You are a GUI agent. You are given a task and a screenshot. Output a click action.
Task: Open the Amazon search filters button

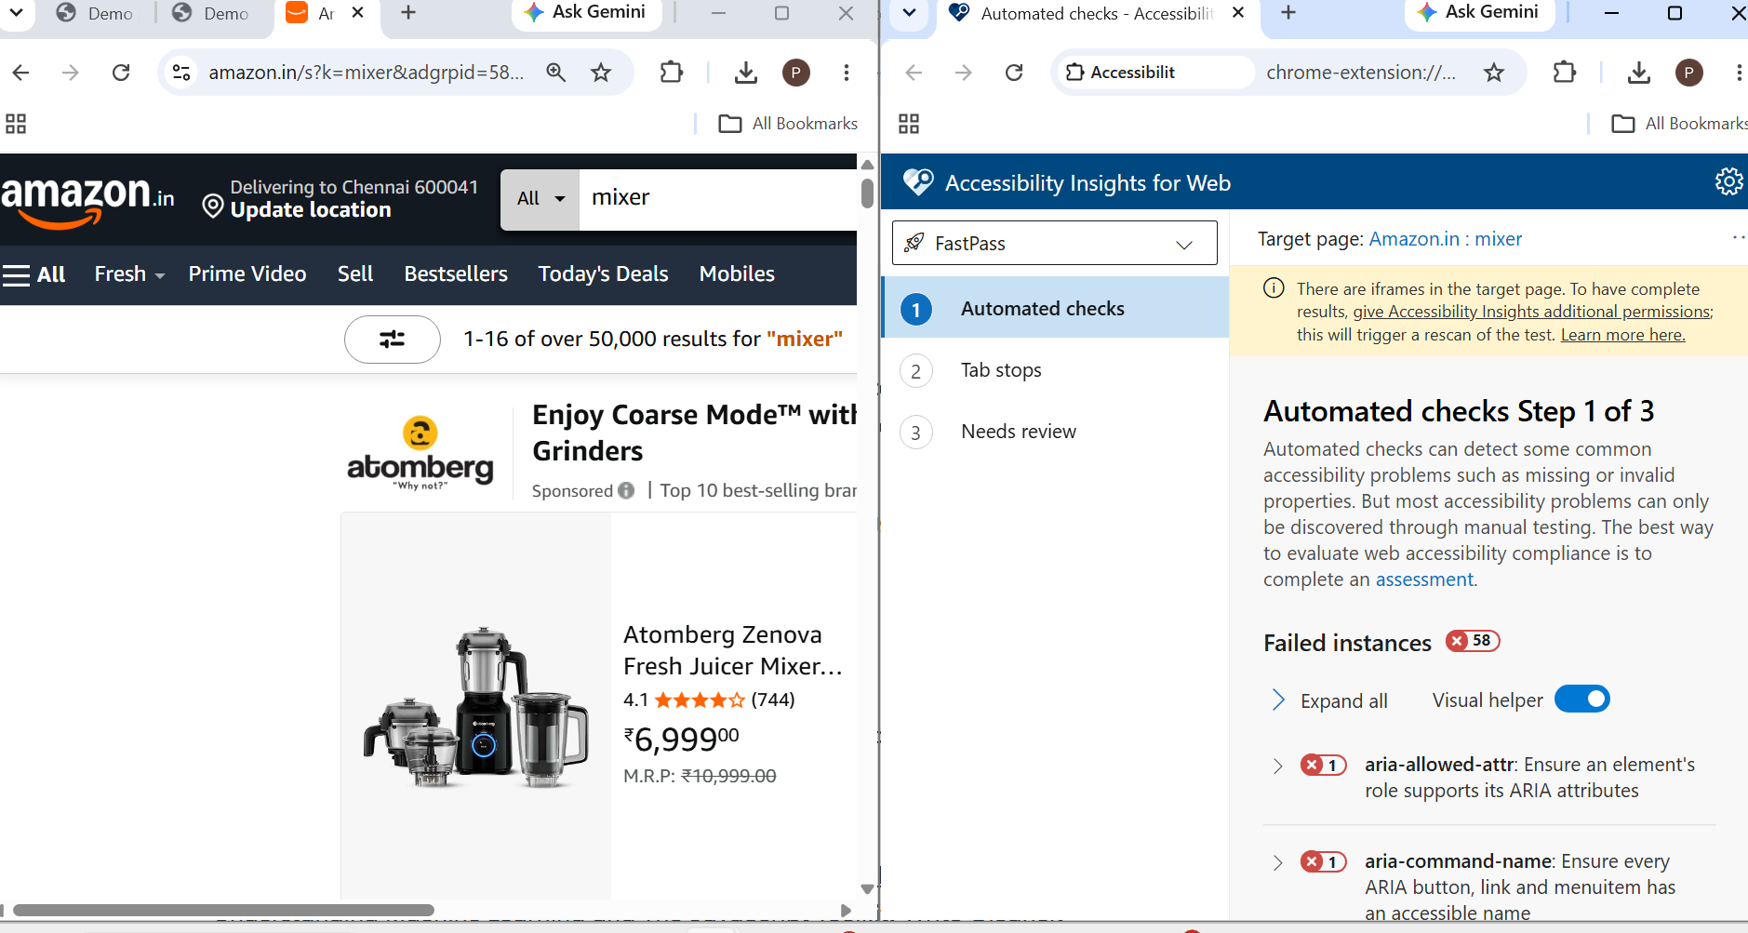[393, 340]
